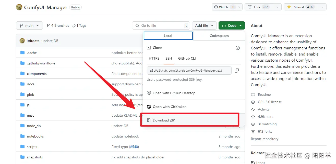The image size is (336, 164).
Task: Select the GitHub CLI clone tab
Action: tap(187, 58)
